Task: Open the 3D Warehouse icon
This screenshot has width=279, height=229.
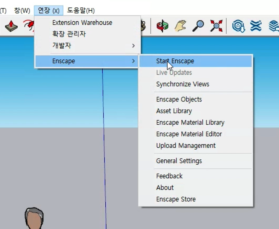Action: point(238,26)
